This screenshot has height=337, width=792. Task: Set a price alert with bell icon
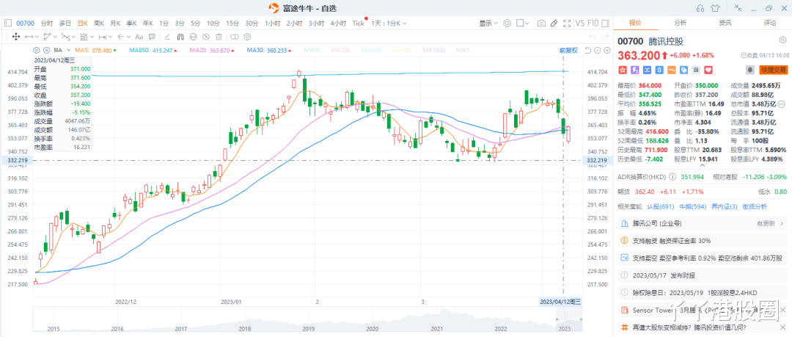point(751,70)
